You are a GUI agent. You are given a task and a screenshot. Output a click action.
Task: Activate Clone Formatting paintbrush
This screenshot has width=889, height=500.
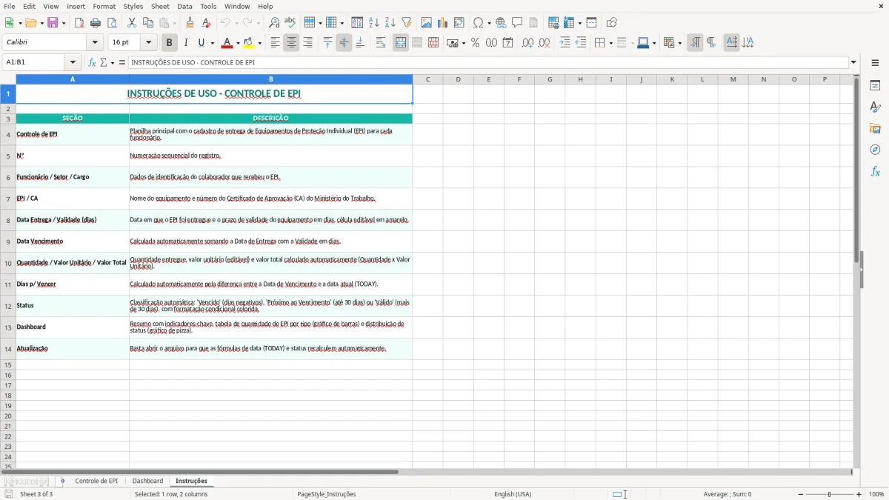190,23
